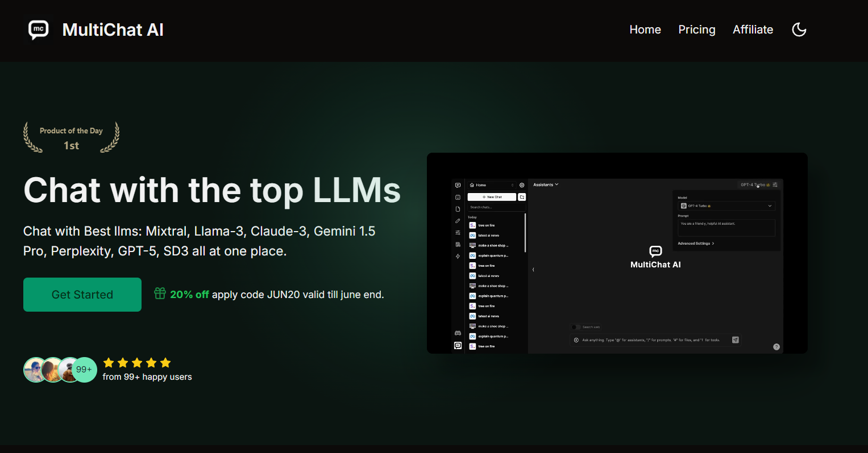Expand Advanced Settings
The width and height of the screenshot is (868, 453).
pos(696,244)
